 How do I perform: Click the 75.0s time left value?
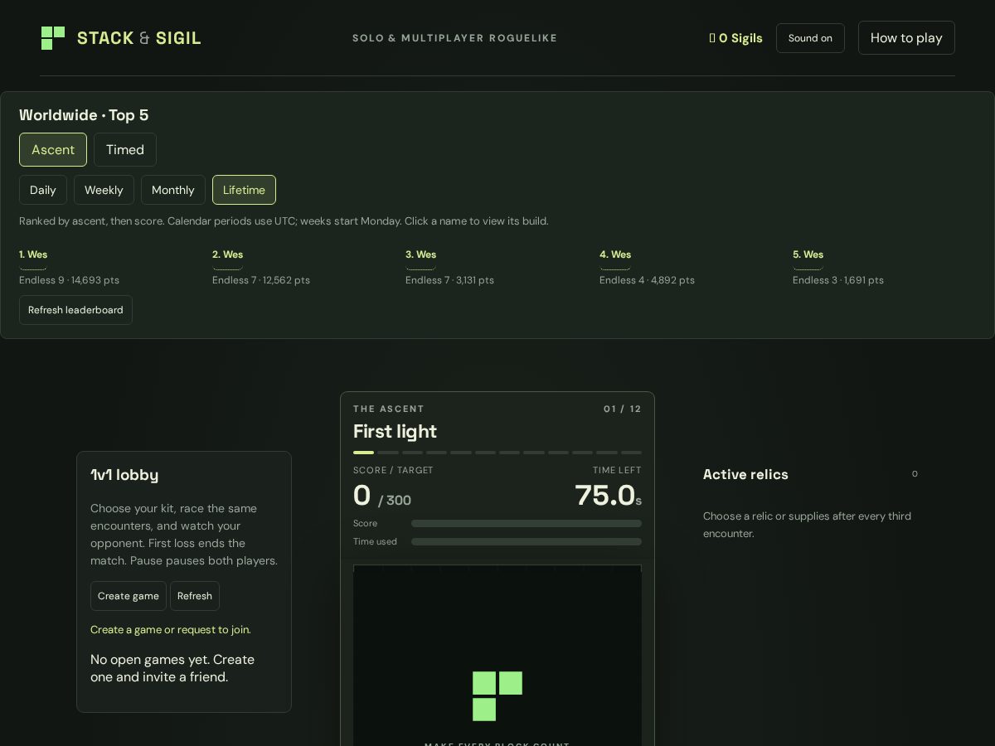coord(609,496)
